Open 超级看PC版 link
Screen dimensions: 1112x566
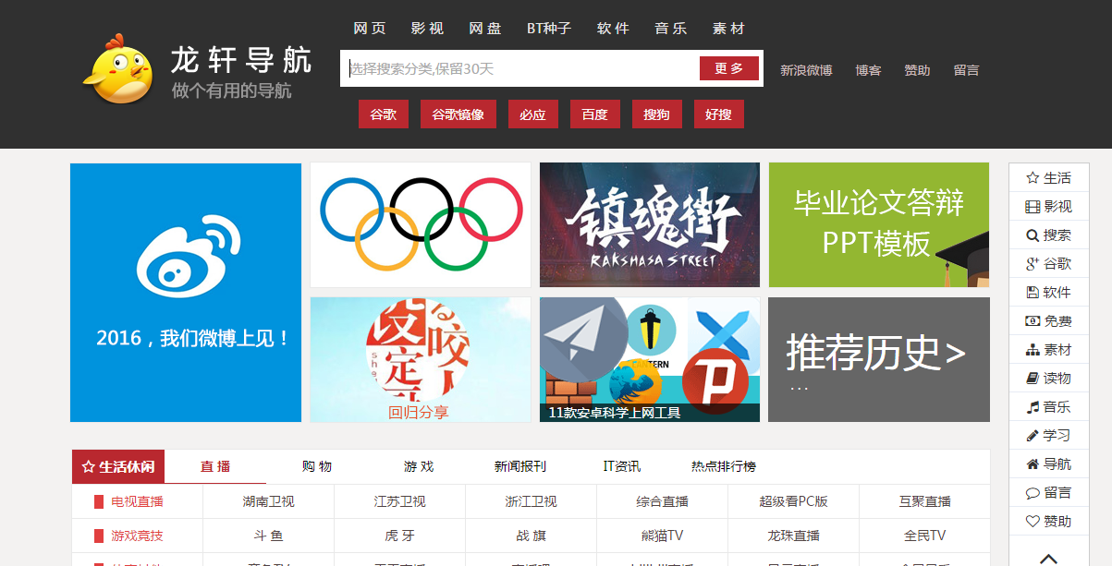794,501
